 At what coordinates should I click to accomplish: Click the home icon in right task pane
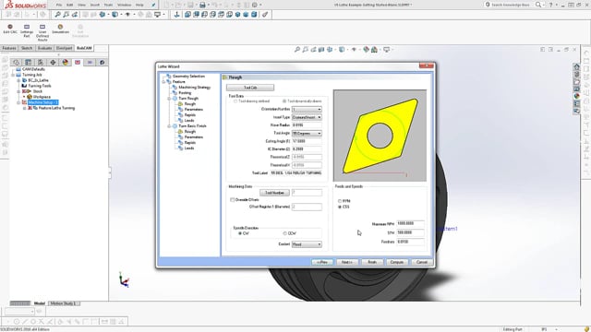pos(576,66)
